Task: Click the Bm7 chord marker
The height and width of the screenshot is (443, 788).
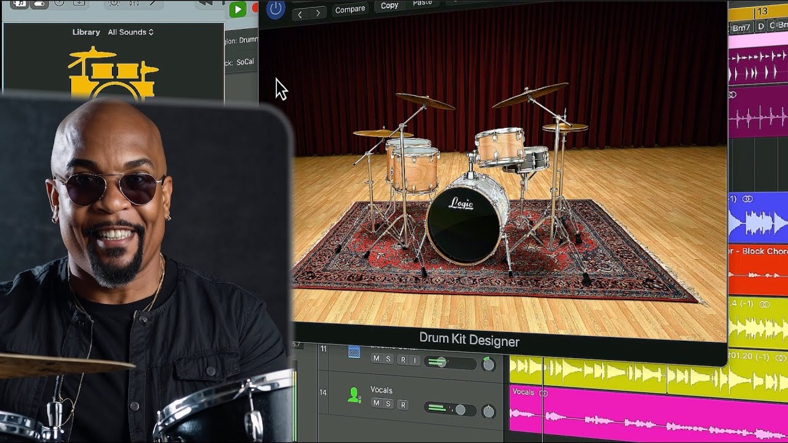Action: click(x=741, y=27)
